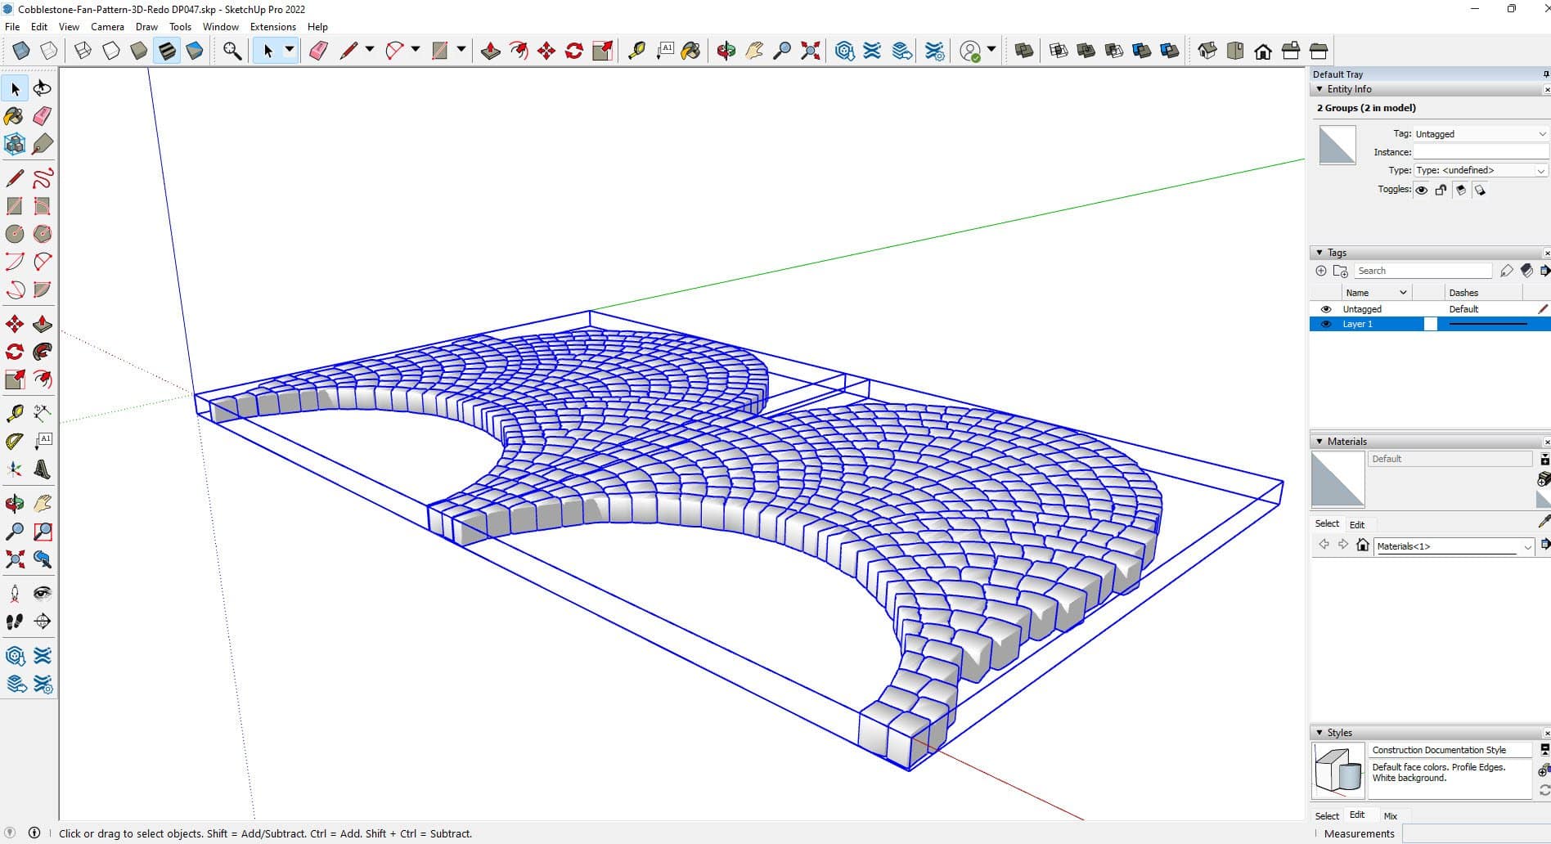1551x844 pixels.
Task: Select the Eraser tool in left toolbar
Action: pyautogui.click(x=43, y=116)
